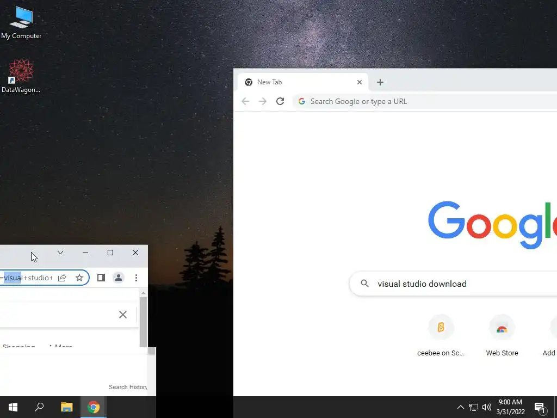
Task: Click the scroll up arrow in small window
Action: click(143, 293)
